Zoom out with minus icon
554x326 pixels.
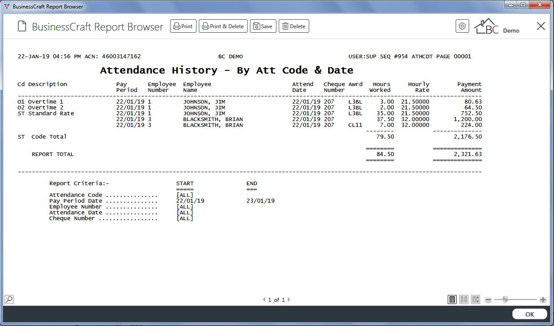(488, 300)
